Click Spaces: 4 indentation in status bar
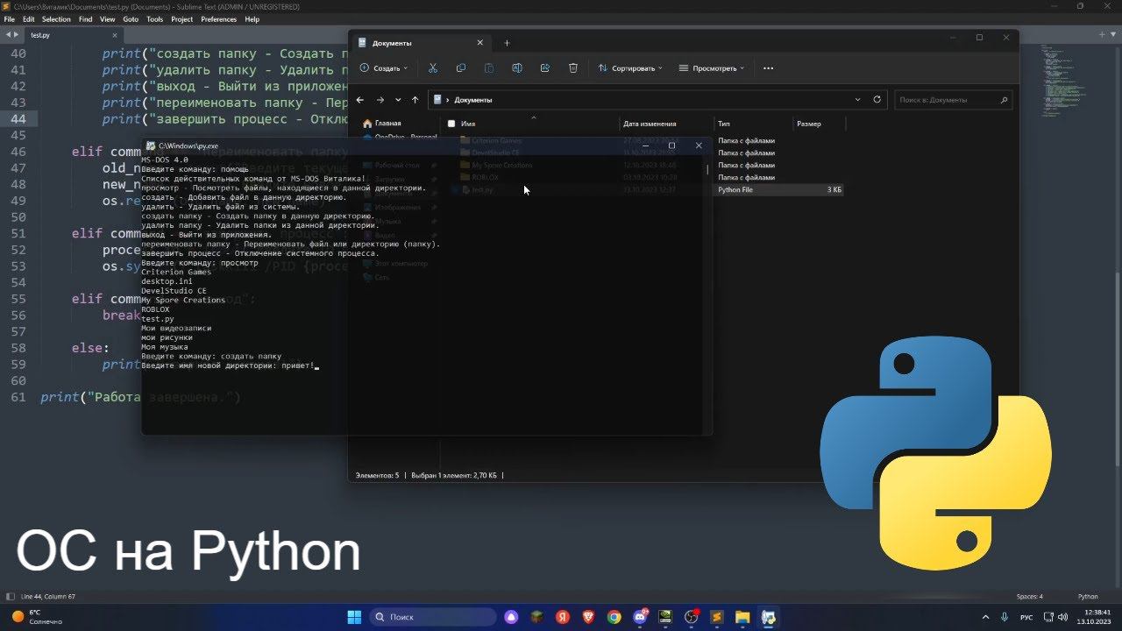Viewport: 1122px width, 631px height. (x=1030, y=597)
